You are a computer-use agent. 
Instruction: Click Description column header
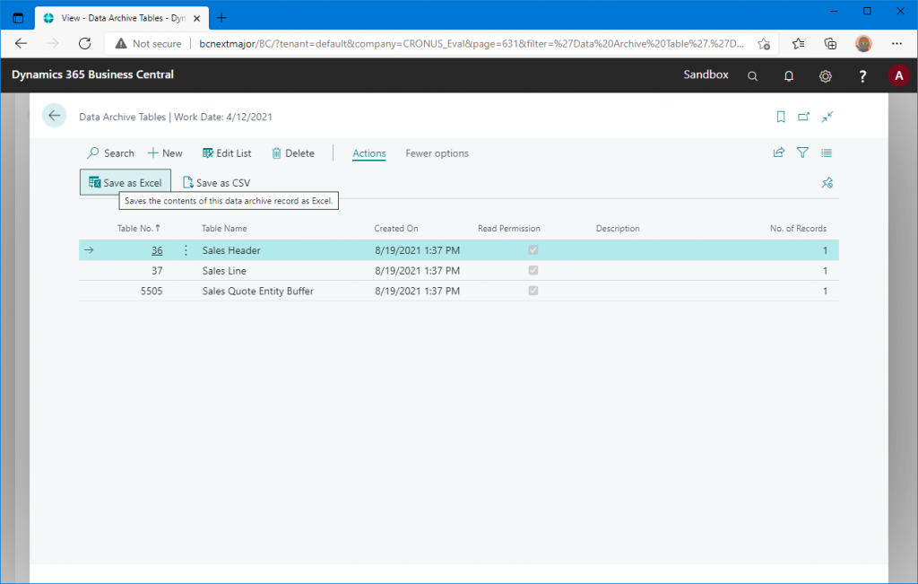618,229
